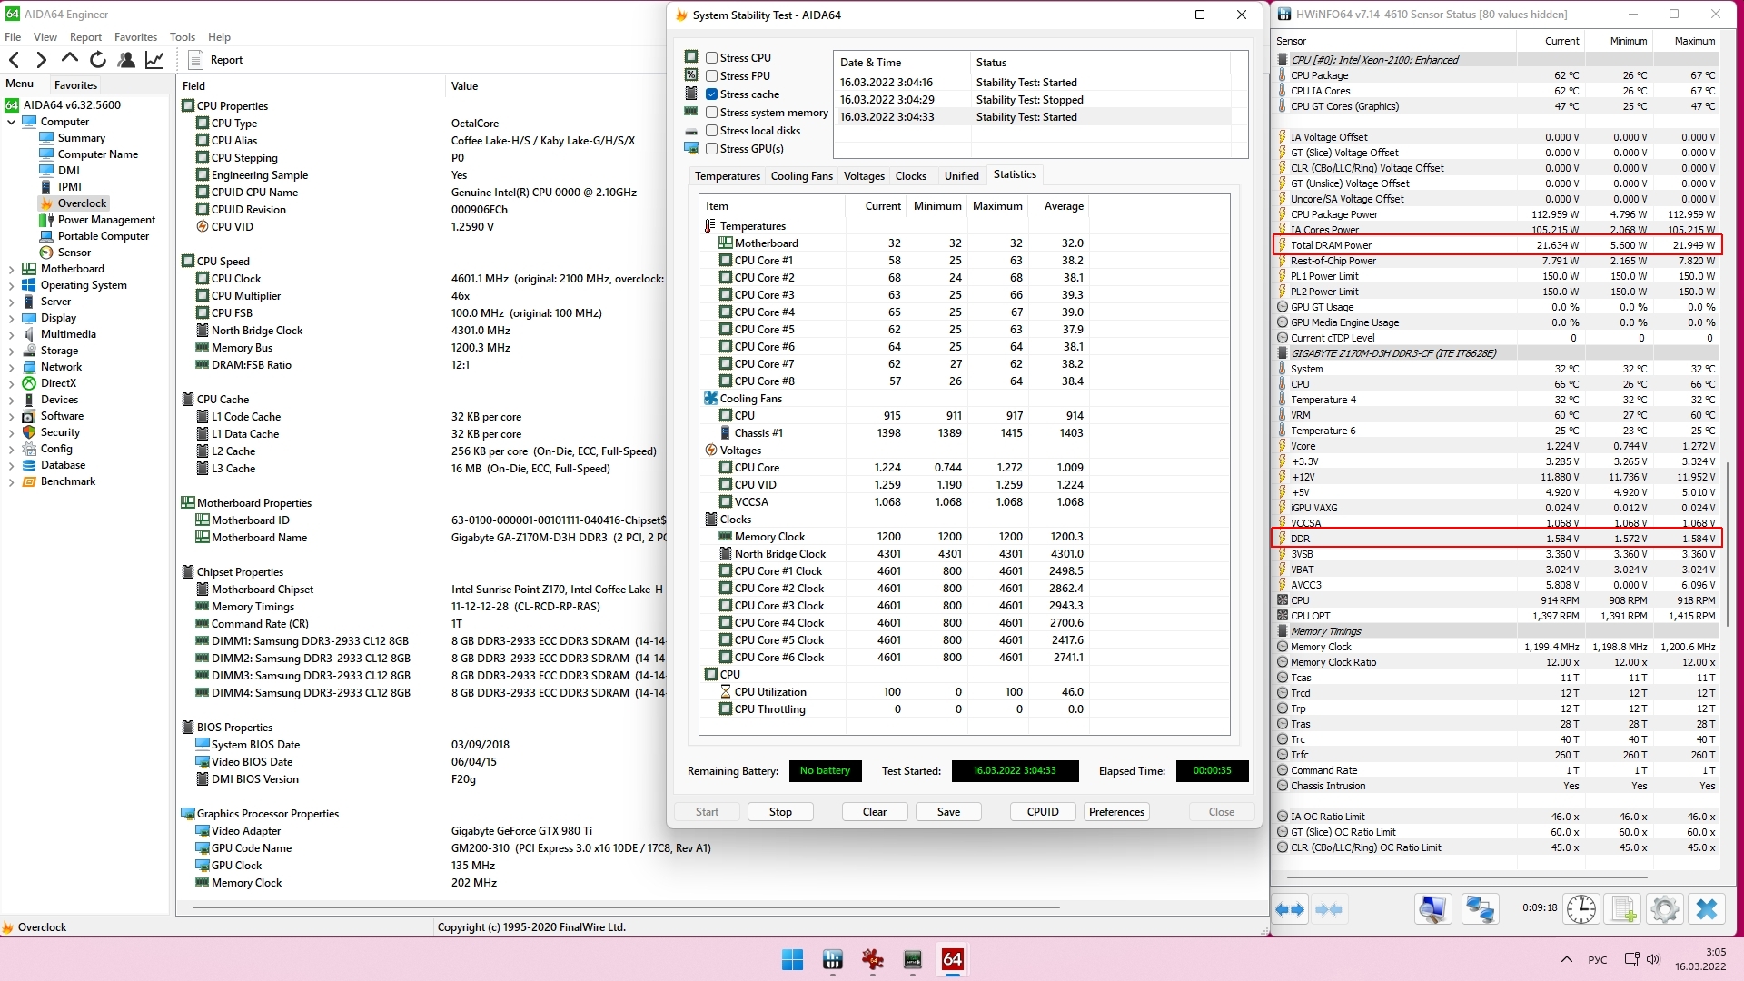Click the Preferences button

tap(1116, 812)
